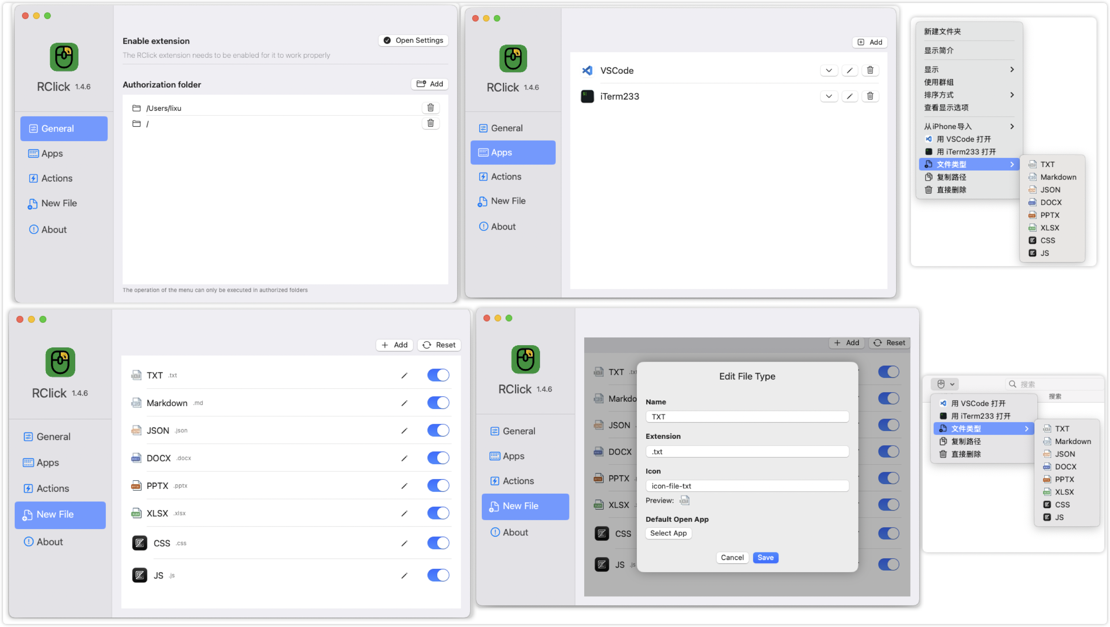1110x627 pixels.
Task: Delete the root folder entry
Action: pos(430,123)
